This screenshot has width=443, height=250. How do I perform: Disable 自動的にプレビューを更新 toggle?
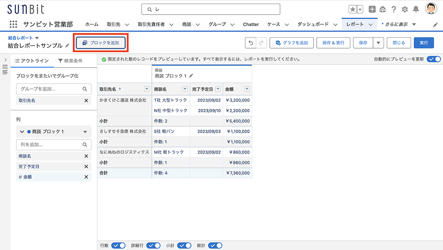[x=434, y=59]
